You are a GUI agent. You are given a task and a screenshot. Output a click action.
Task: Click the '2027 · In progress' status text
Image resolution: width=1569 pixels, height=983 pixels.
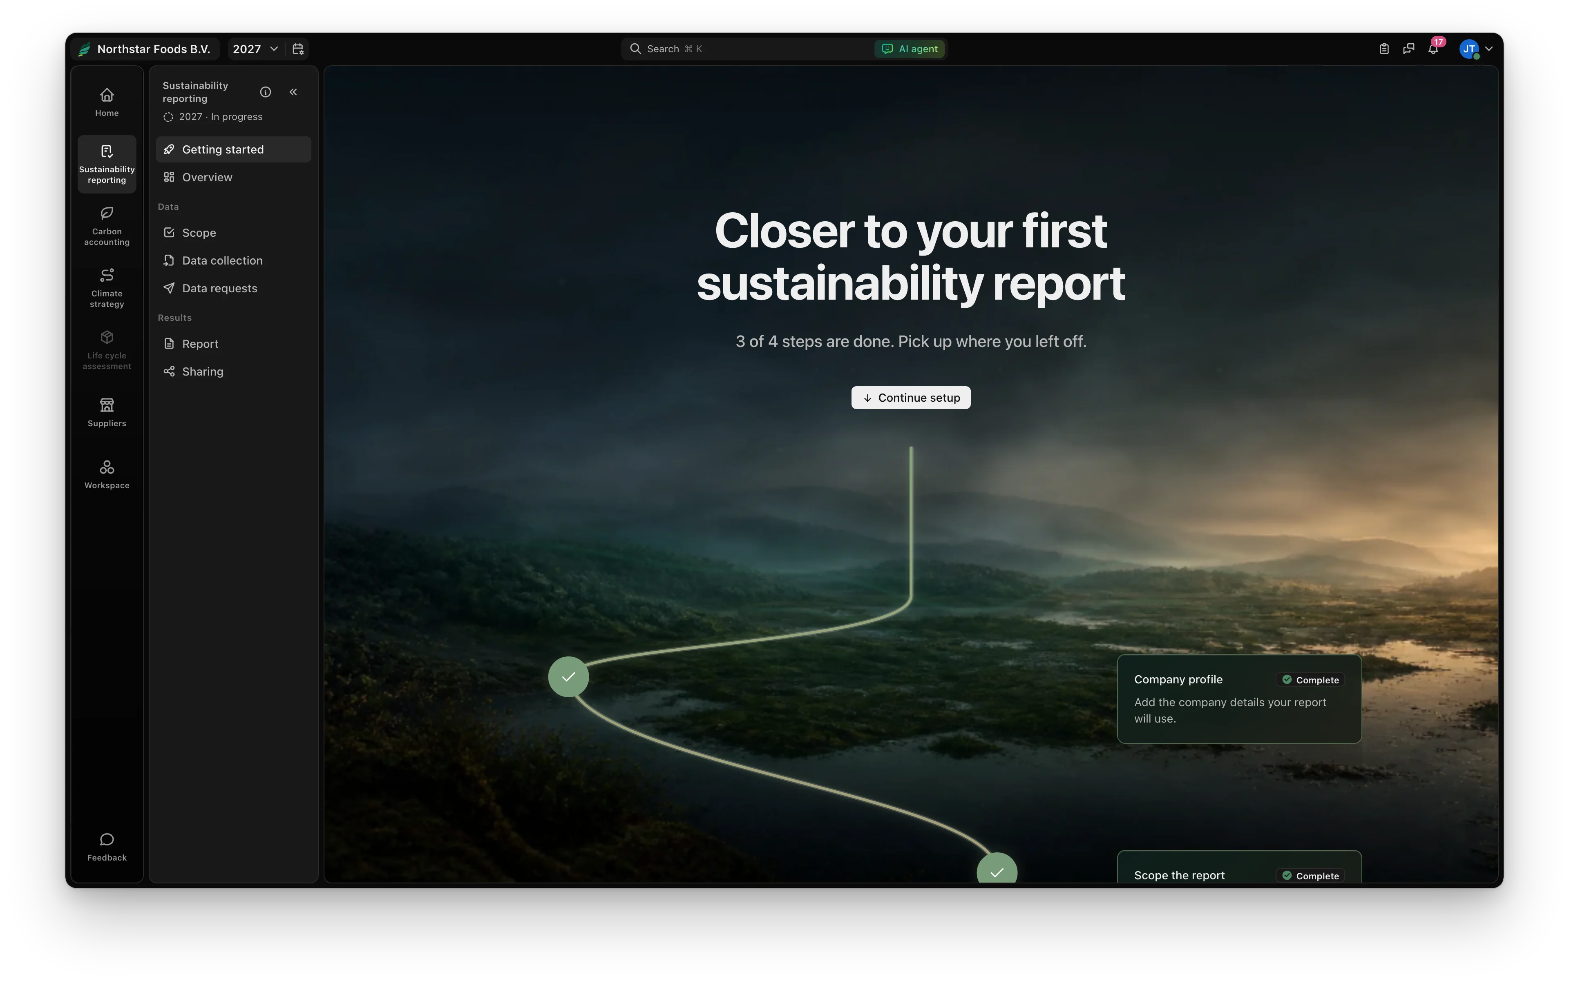point(221,117)
